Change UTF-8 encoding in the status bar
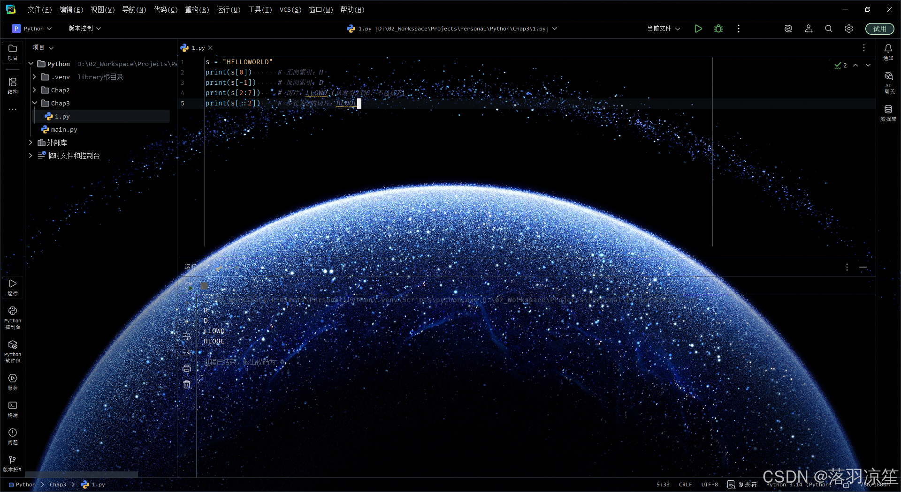 [x=710, y=485]
